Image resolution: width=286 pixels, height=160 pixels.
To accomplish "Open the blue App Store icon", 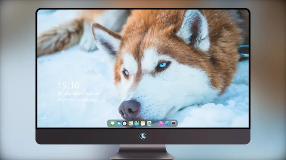I will 167,123.
